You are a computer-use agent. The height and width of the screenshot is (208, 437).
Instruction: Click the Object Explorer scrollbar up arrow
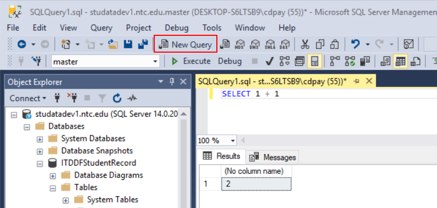tap(184, 114)
